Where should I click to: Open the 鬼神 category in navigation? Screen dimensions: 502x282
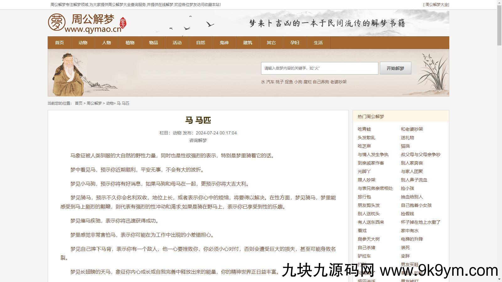tap(224, 43)
